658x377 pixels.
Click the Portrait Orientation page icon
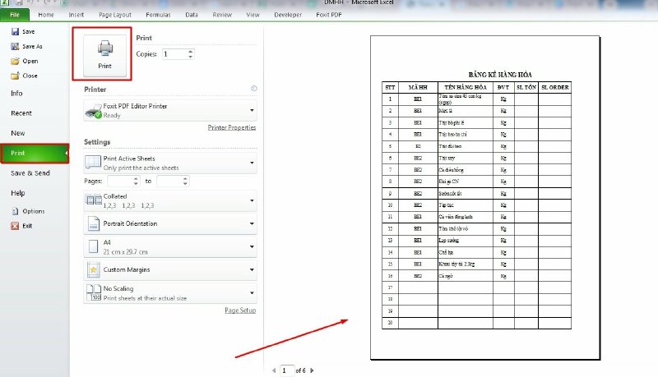94,223
